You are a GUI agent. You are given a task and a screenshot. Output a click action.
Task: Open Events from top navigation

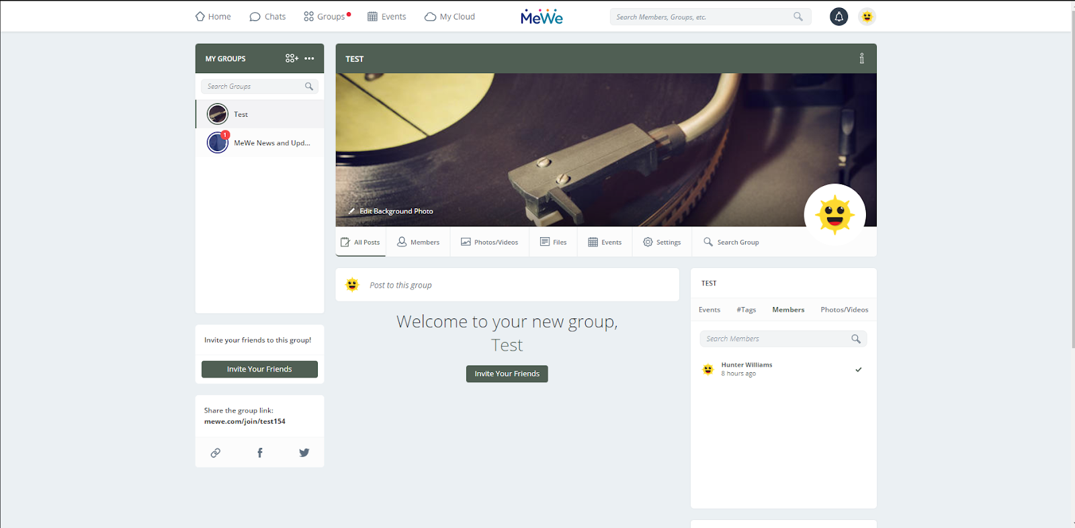[x=386, y=17]
